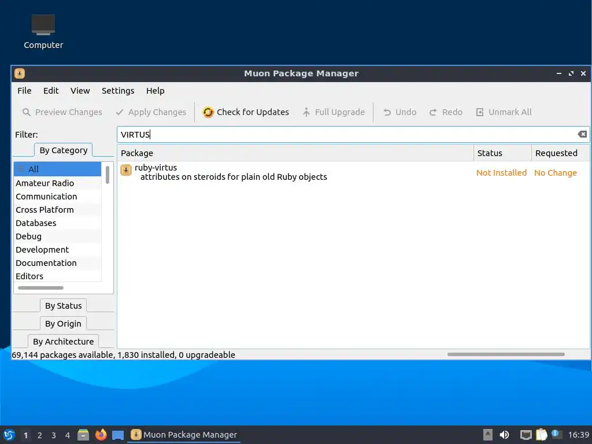Click the Muon app icon in title bar
The width and height of the screenshot is (592, 444).
(x=20, y=73)
